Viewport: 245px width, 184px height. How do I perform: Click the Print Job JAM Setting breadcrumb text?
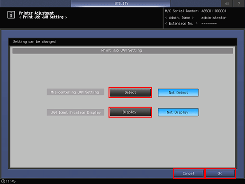pos(43,17)
